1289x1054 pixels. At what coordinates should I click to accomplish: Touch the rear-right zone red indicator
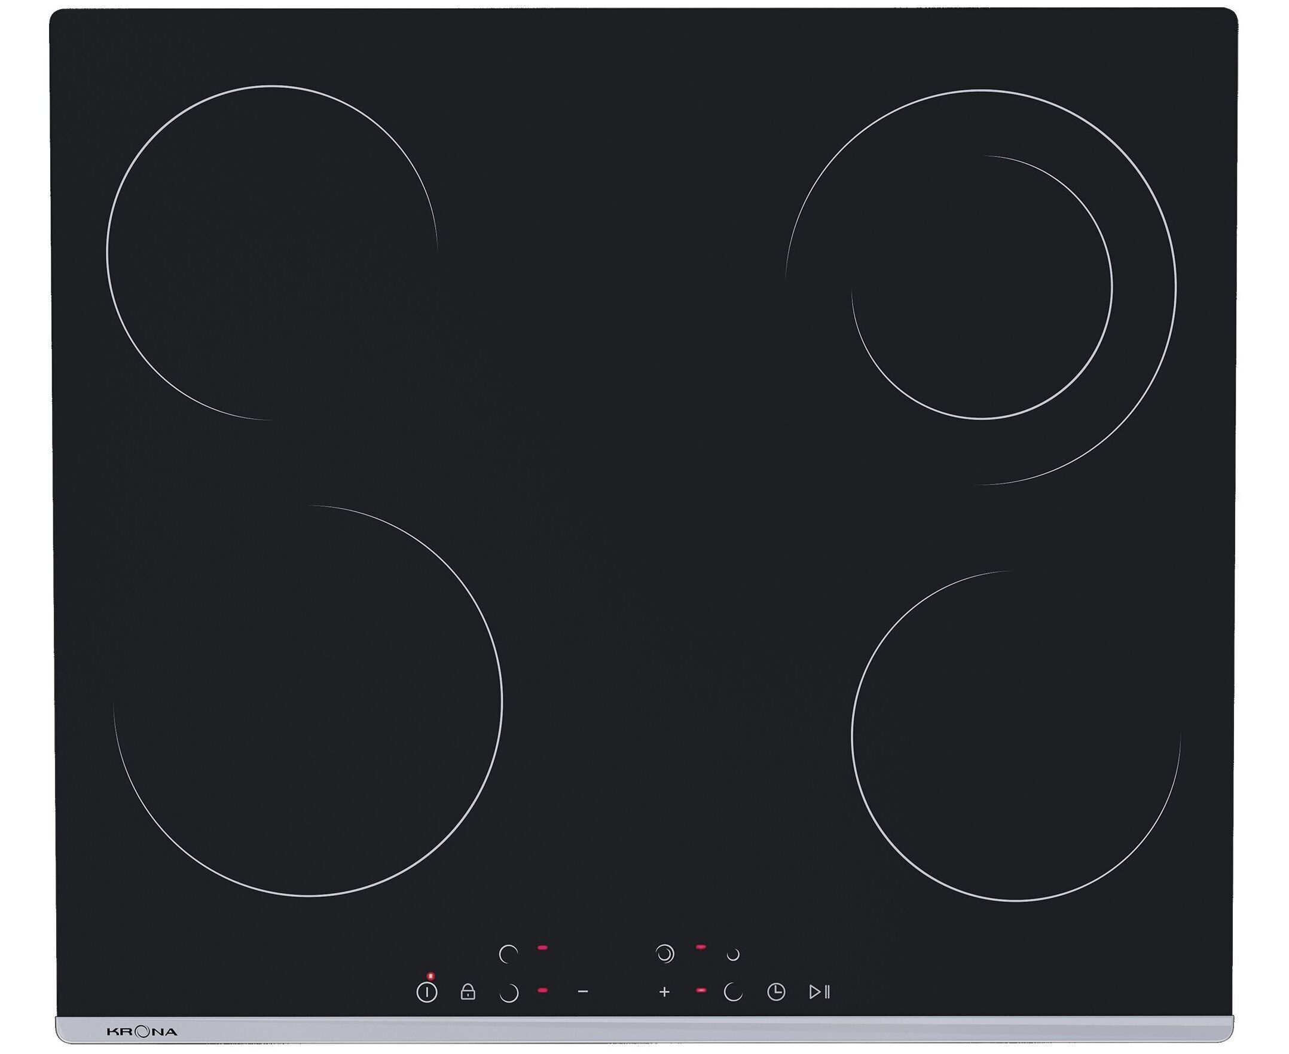701,946
